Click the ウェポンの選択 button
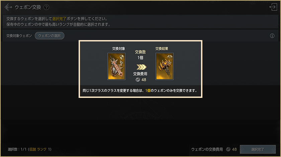The height and width of the screenshot is (157, 281). pyautogui.click(x=50, y=36)
